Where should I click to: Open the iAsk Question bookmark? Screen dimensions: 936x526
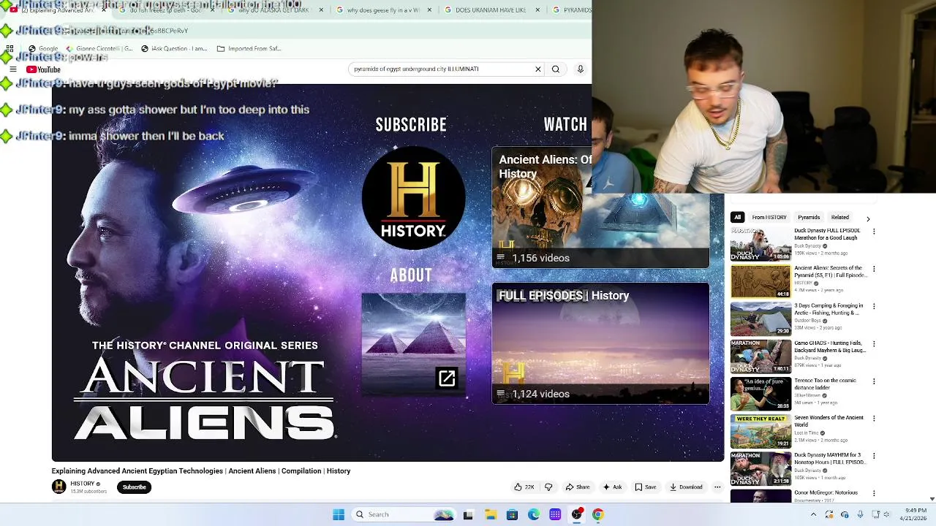(x=174, y=49)
